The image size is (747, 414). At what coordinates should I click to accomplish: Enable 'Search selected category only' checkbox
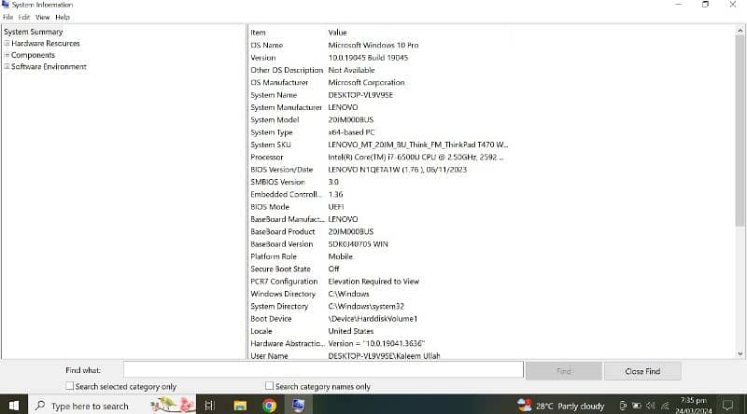click(70, 386)
